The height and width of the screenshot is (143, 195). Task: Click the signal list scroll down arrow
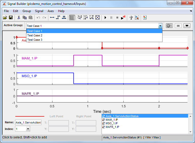click(x=190, y=132)
